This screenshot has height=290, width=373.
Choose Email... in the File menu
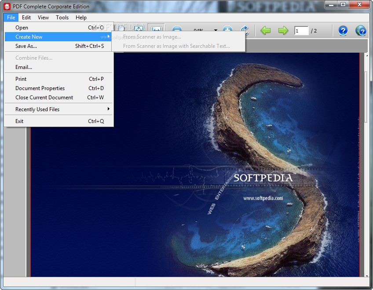(x=59, y=67)
